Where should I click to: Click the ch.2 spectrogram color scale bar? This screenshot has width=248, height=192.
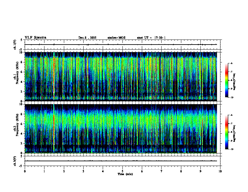(x=227, y=132)
